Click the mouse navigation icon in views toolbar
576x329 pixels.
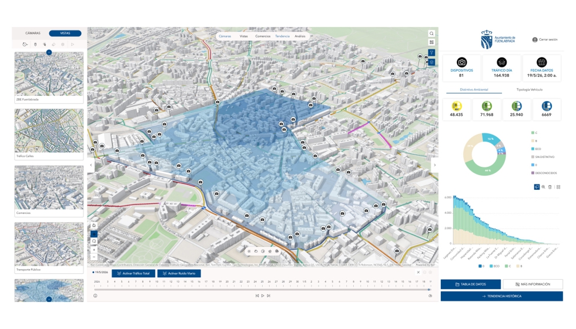point(35,45)
